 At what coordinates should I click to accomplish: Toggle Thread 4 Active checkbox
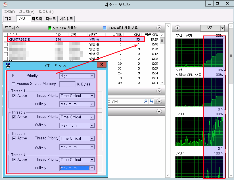[14, 160]
